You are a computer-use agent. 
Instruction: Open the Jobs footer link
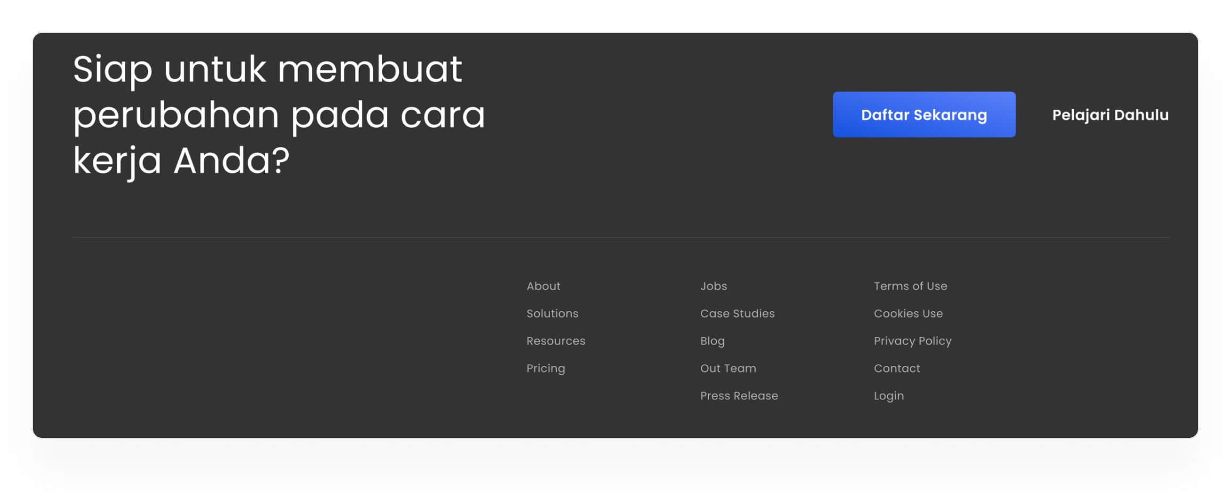(x=714, y=286)
